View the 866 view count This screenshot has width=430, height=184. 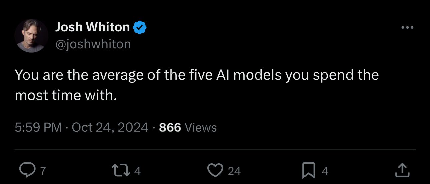point(170,127)
